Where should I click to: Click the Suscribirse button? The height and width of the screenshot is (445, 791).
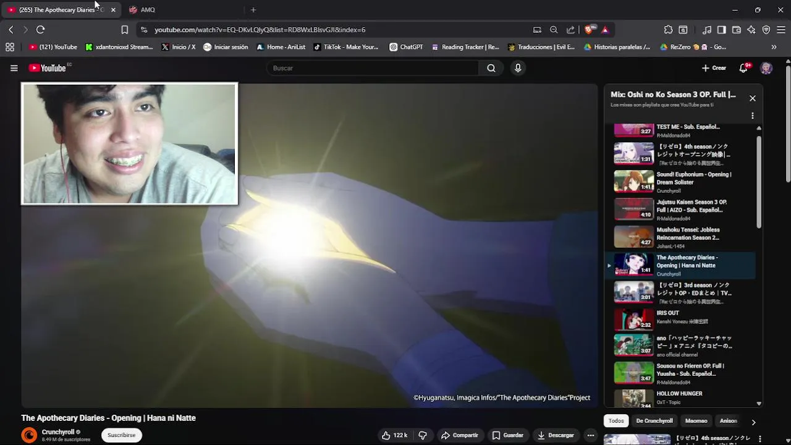click(x=121, y=435)
